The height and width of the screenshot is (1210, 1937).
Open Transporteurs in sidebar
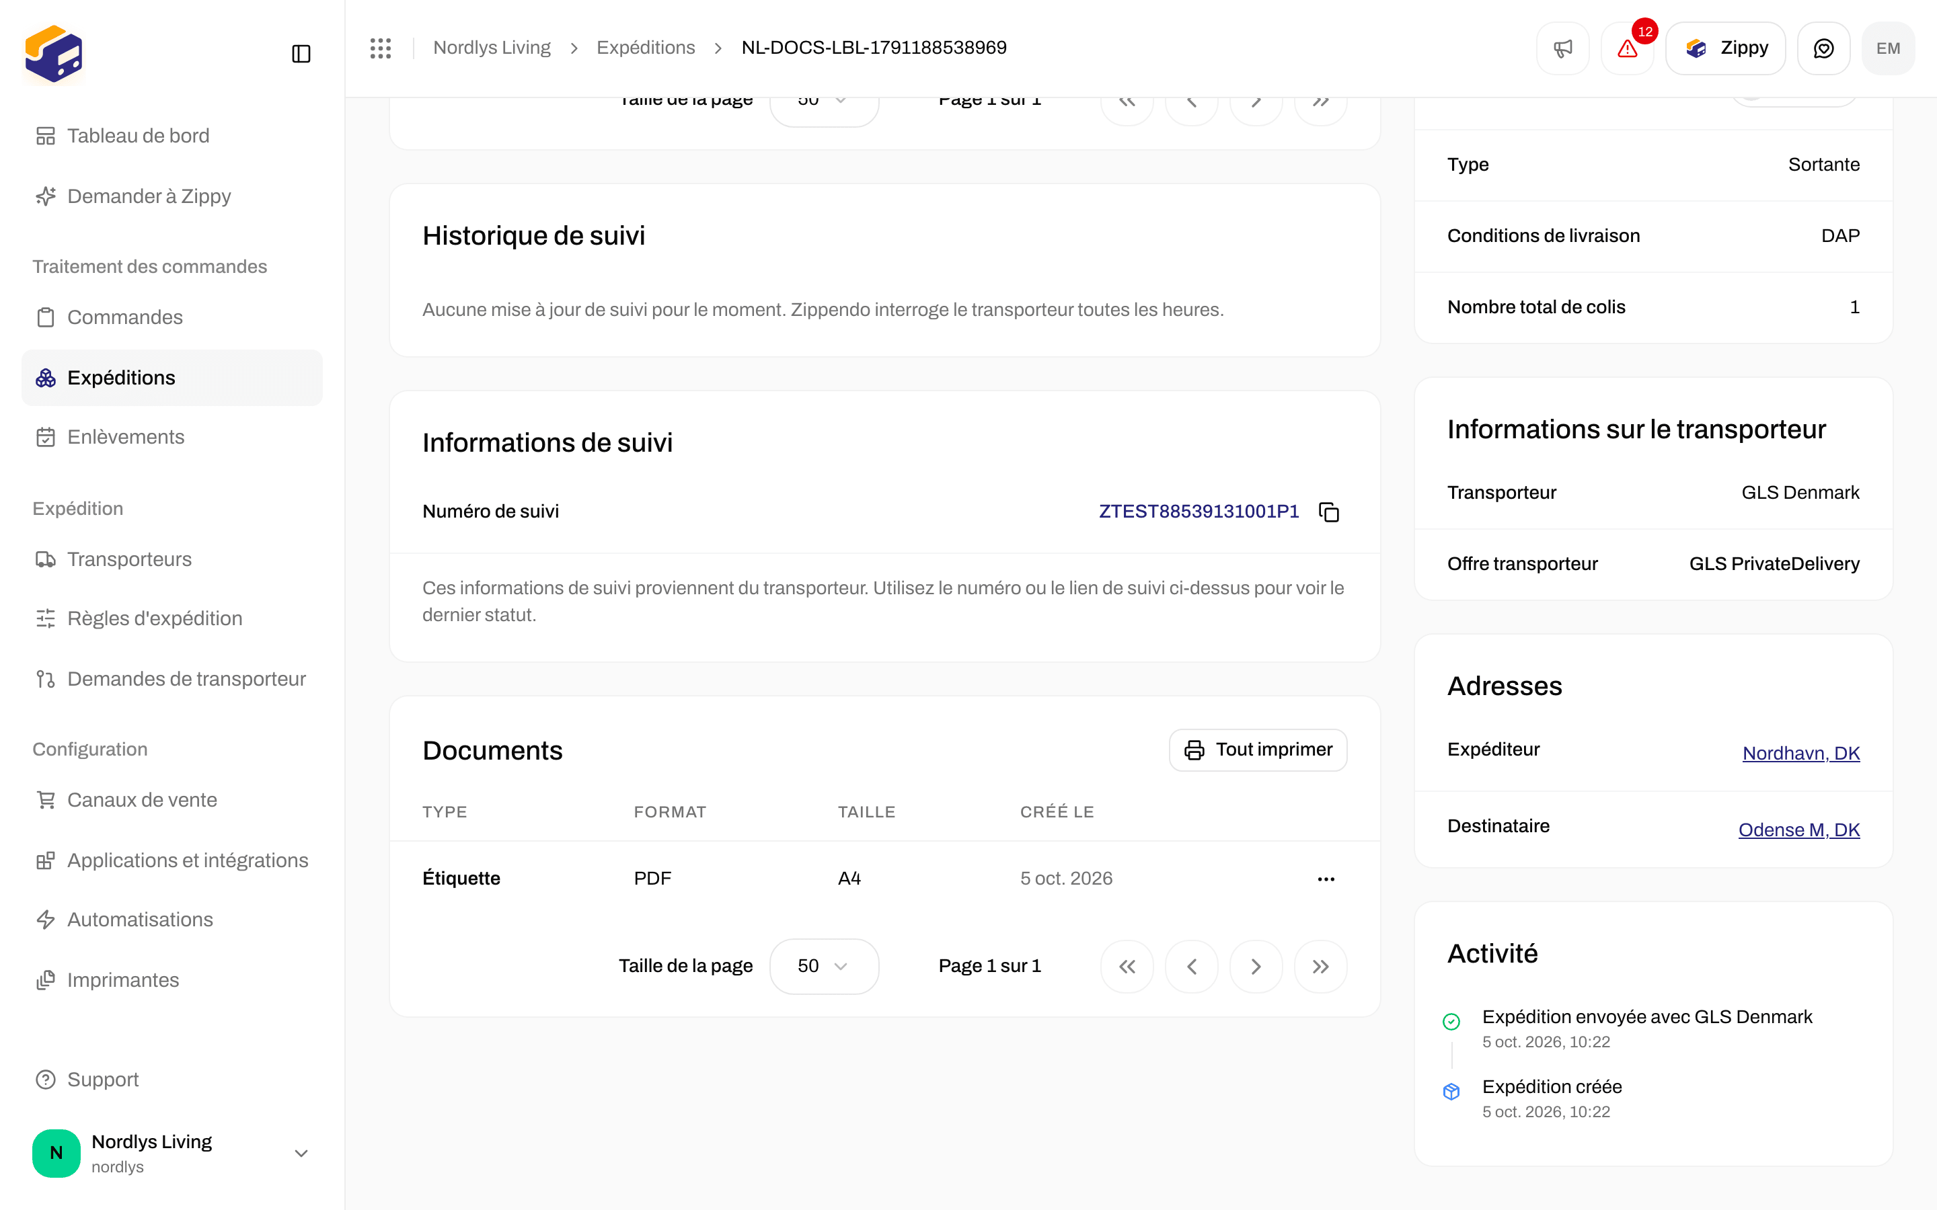[x=172, y=559]
